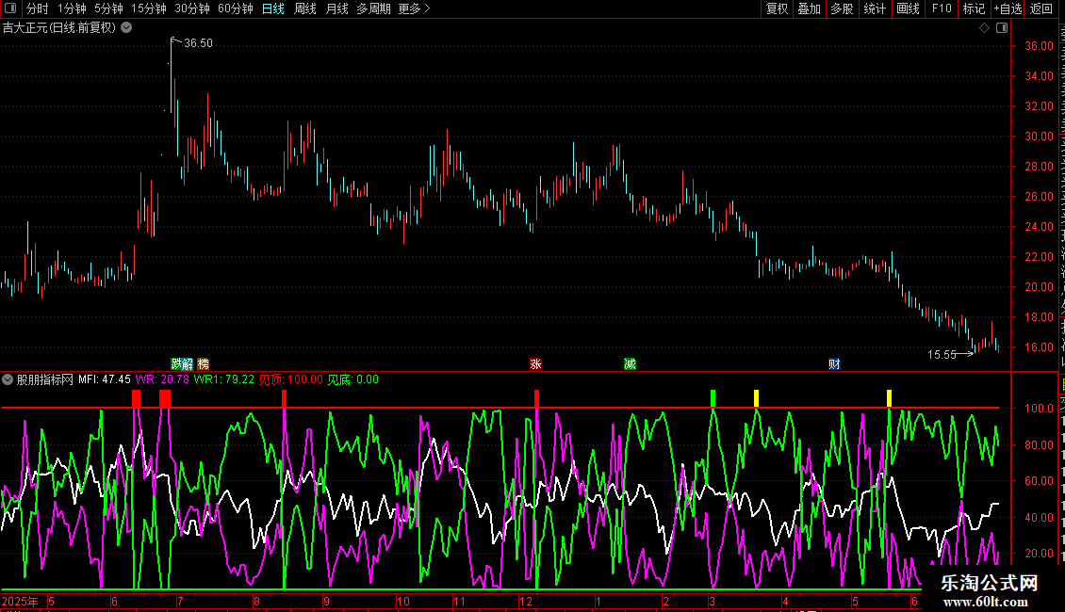Toggle the right side panel icon

click(x=1002, y=28)
